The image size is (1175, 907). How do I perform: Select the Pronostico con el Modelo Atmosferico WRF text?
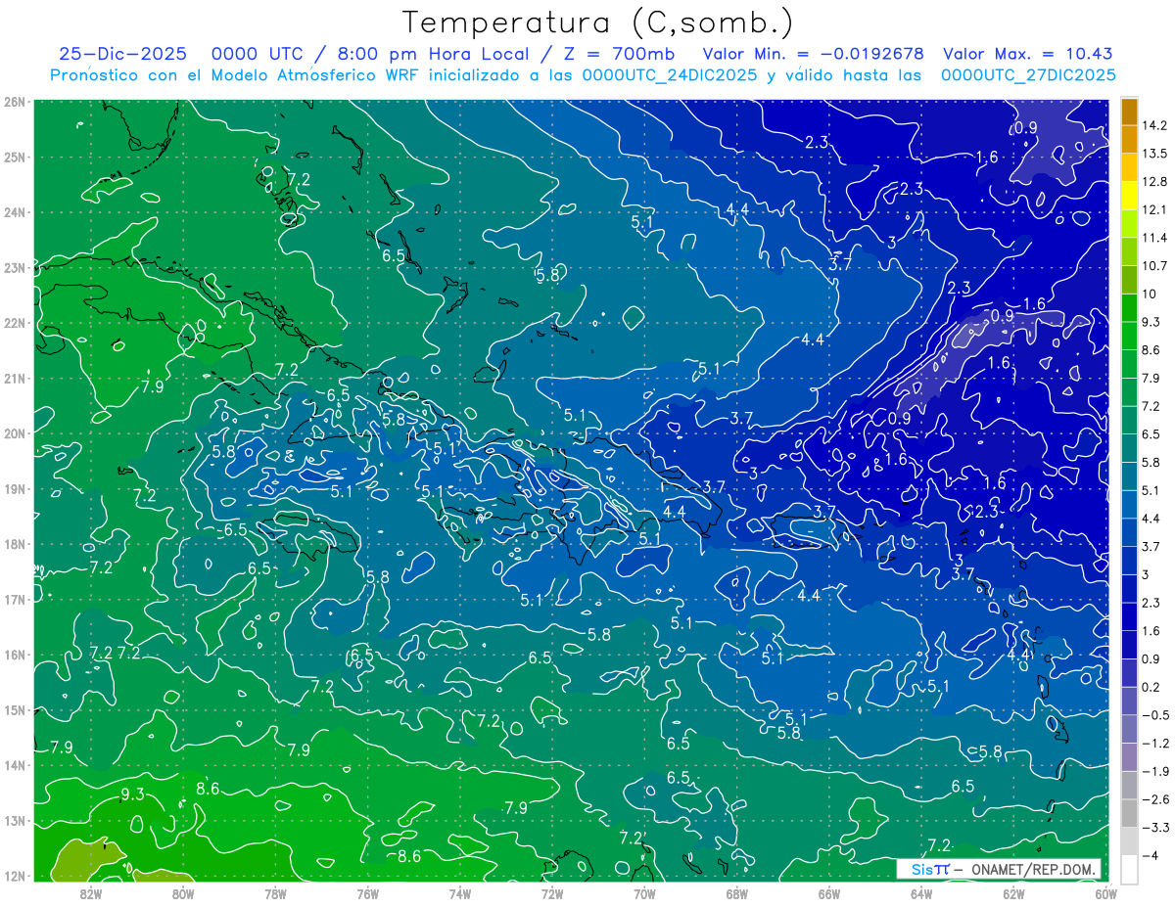tap(236, 74)
